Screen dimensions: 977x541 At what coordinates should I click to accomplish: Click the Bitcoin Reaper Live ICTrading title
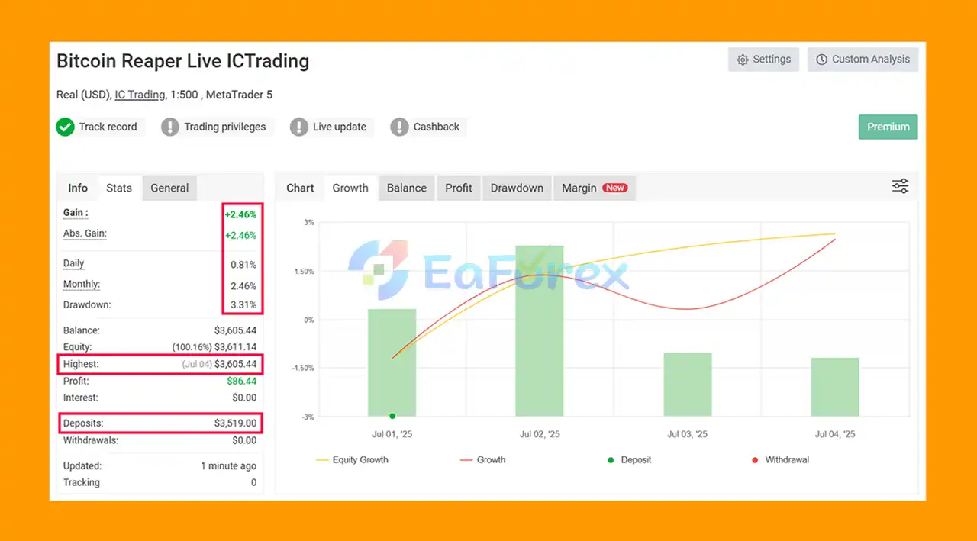click(x=183, y=61)
